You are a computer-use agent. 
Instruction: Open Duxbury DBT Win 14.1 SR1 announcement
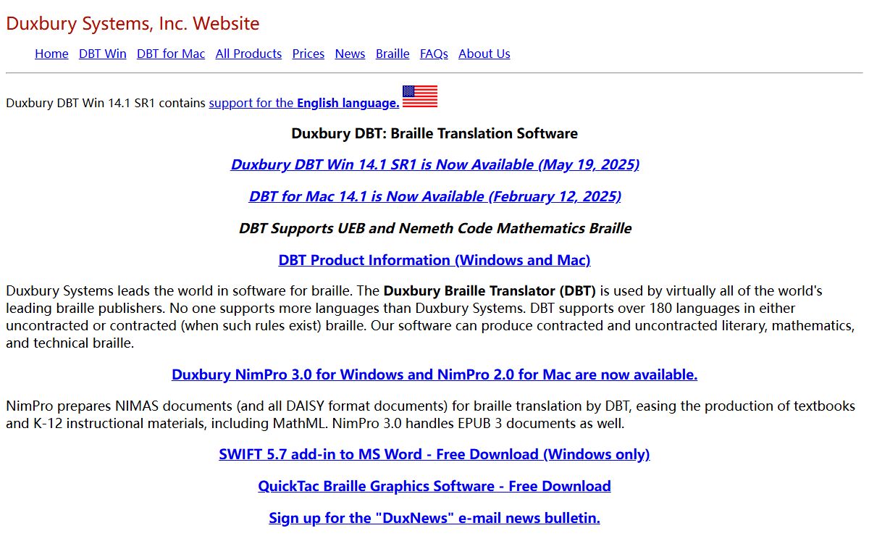(434, 164)
